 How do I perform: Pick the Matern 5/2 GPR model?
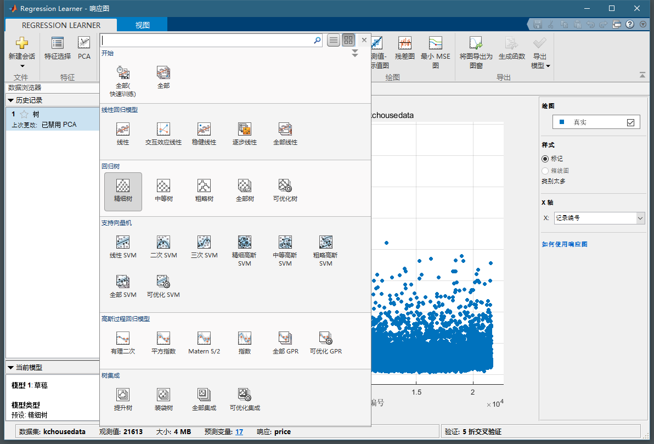pyautogui.click(x=204, y=342)
